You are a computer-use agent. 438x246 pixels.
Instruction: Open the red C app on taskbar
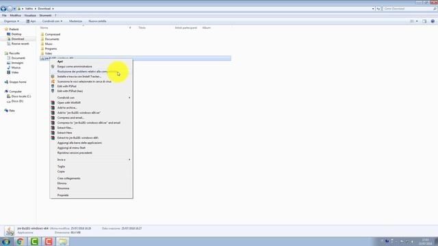pyautogui.click(x=49, y=241)
